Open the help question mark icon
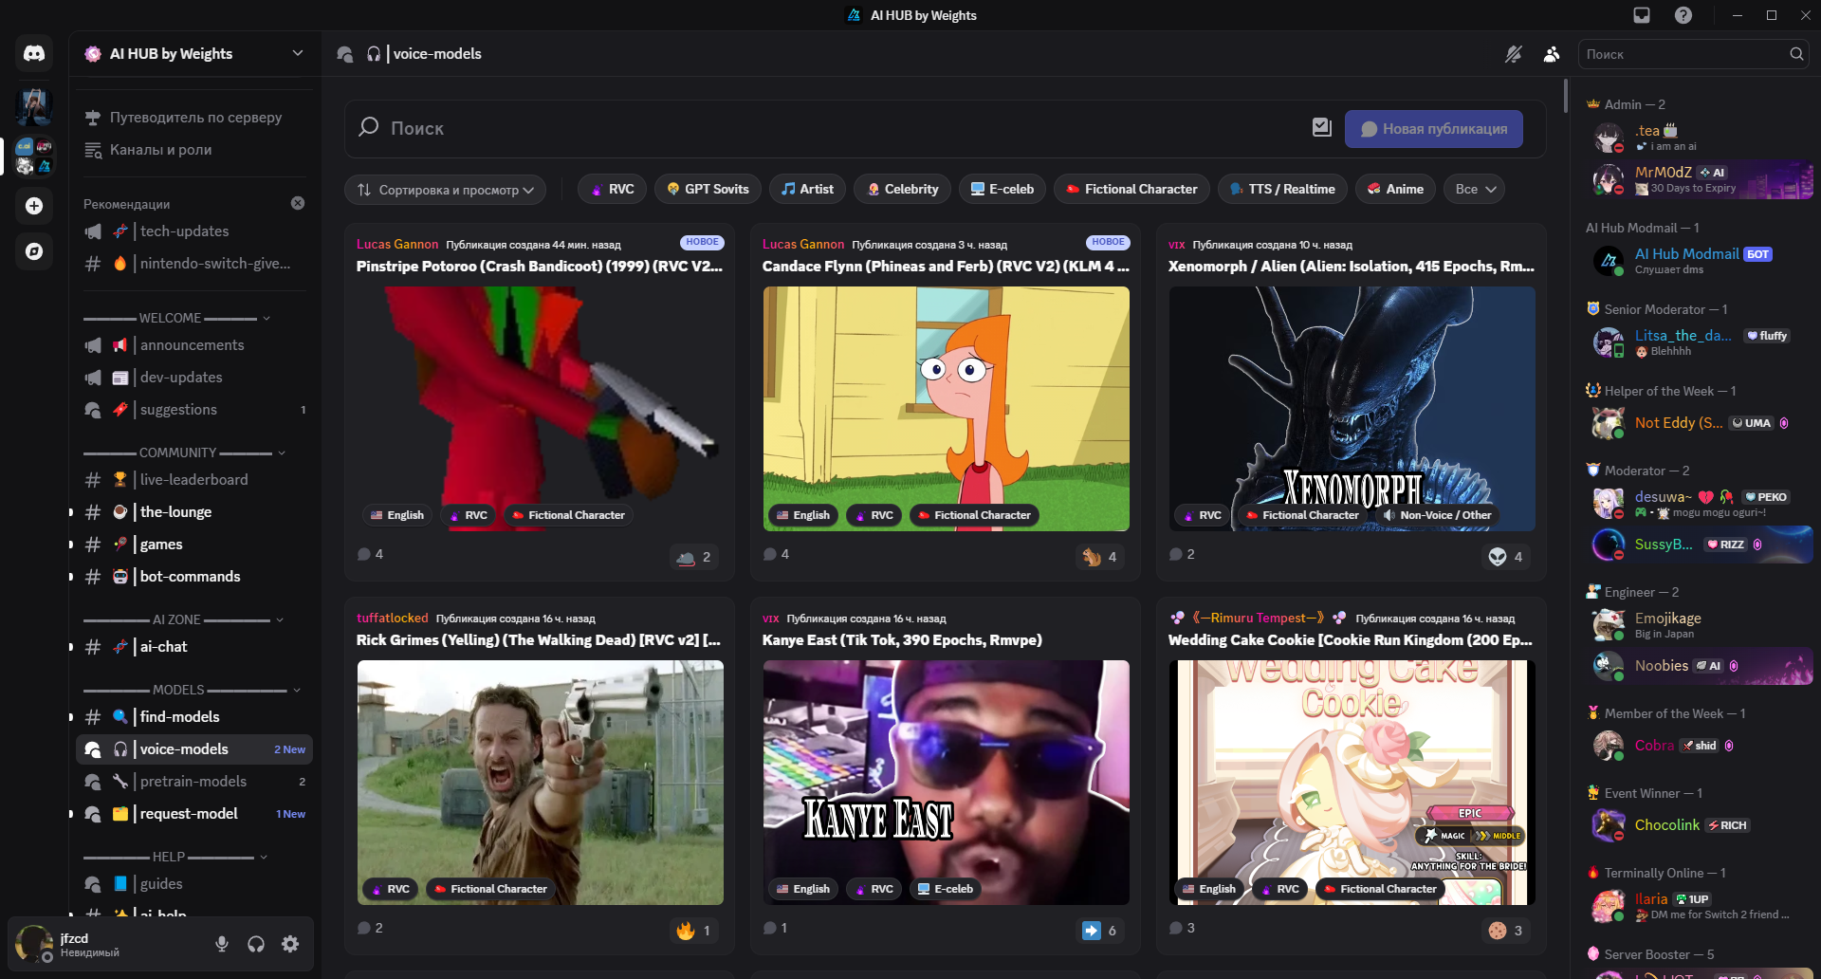This screenshot has height=979, width=1821. coord(1683,15)
